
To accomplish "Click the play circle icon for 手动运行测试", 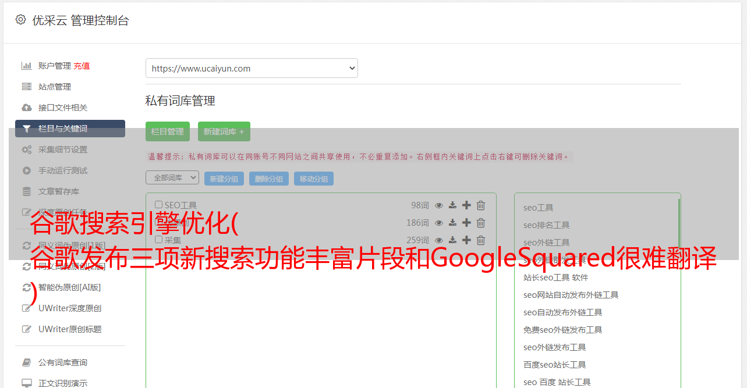I will (x=27, y=170).
